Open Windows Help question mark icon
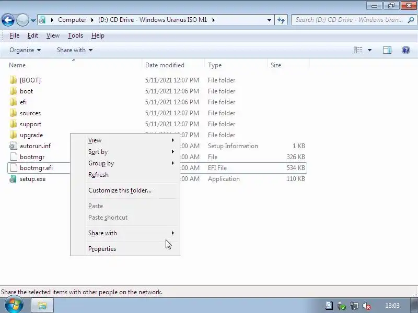 coord(406,50)
